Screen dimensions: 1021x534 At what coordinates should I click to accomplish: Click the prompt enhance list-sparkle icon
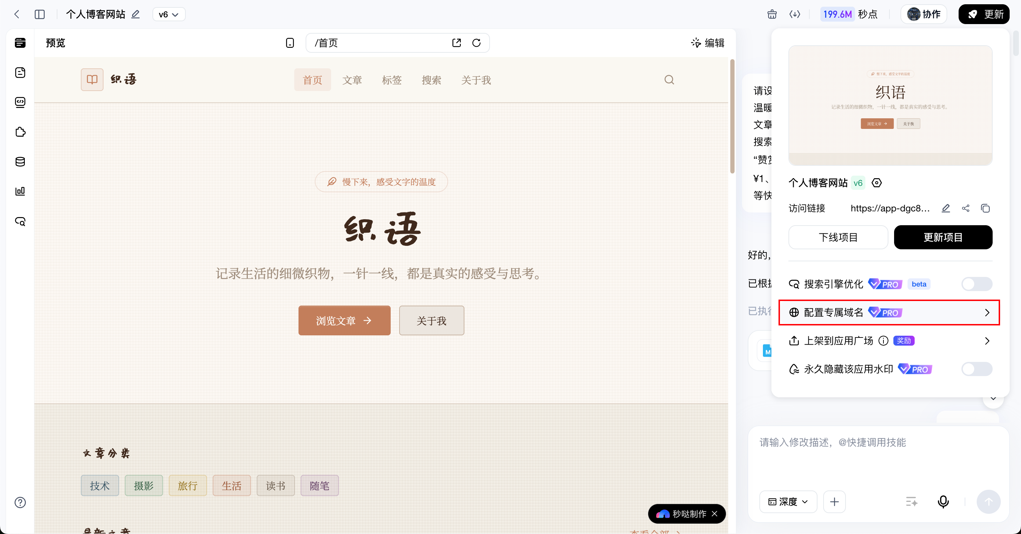tap(911, 502)
